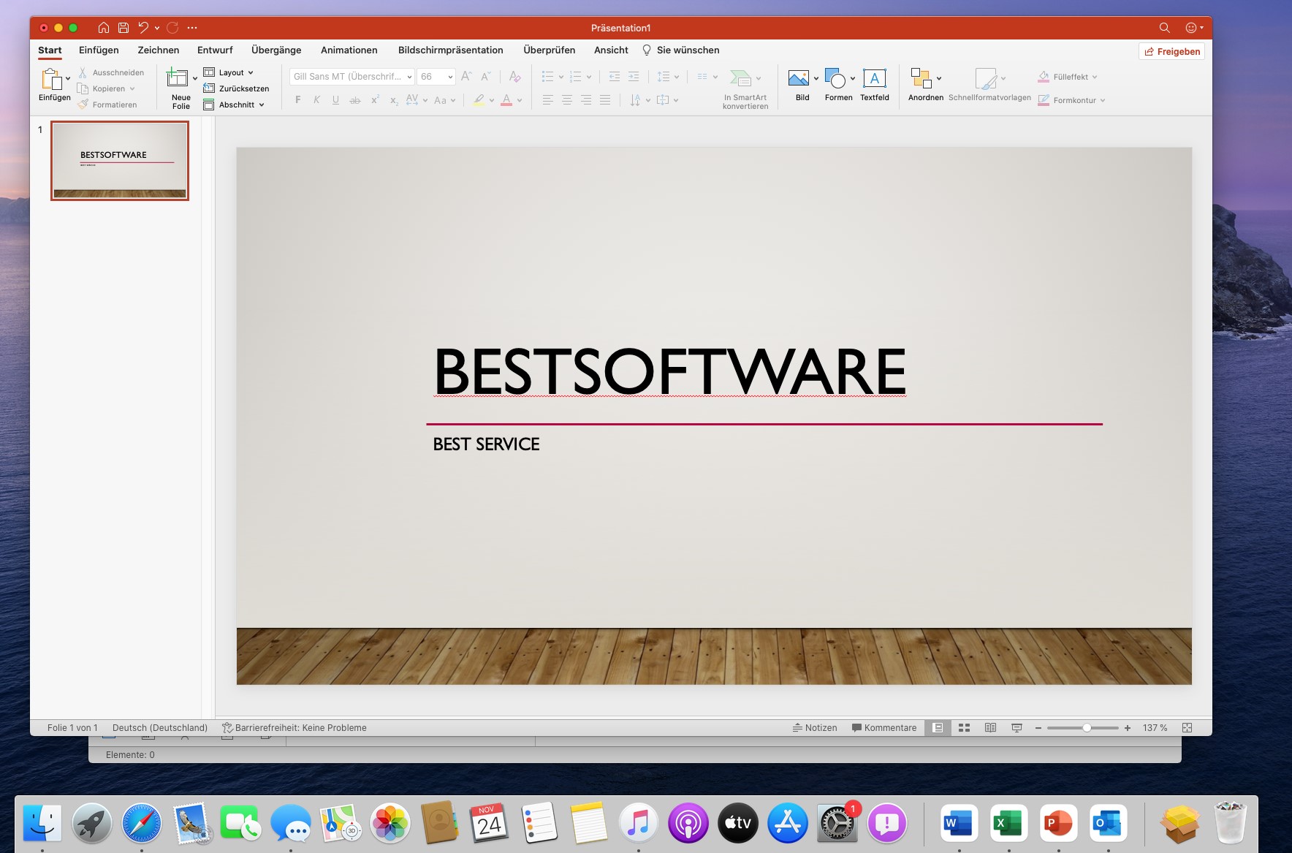Viewport: 1292px width, 853px height.
Task: Click the undo arrow icon
Action: (x=143, y=28)
